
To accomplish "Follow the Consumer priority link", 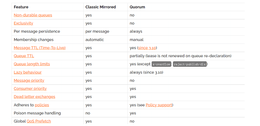I will 30,89.
